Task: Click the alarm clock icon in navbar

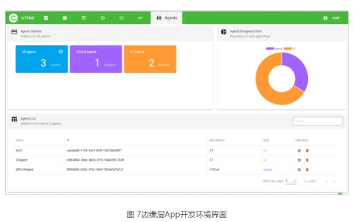Action: click(83, 18)
